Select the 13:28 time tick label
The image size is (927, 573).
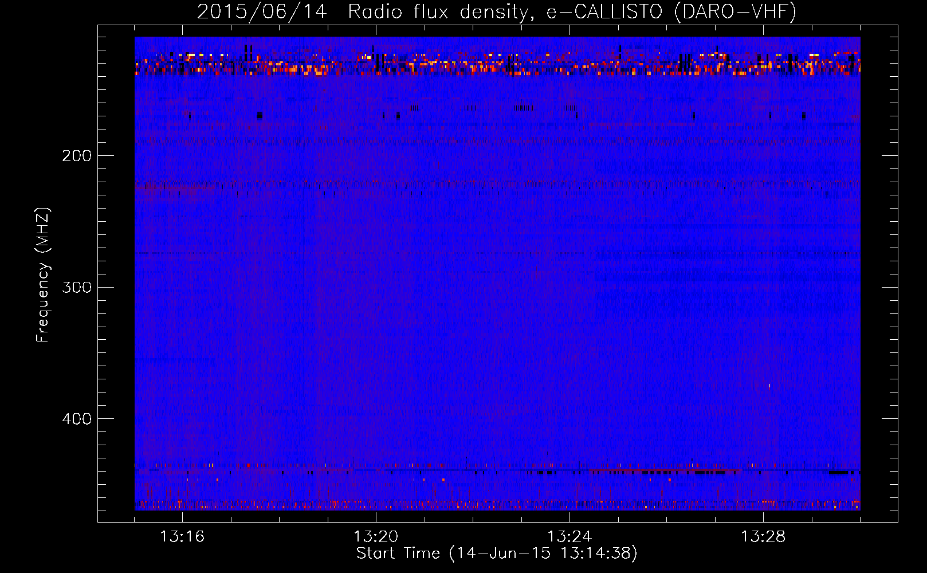point(763,537)
